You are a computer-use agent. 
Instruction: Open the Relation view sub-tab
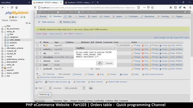click(x=68, y=22)
